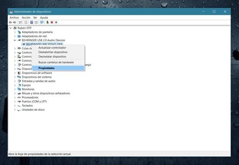
Task: Choose Actualizar controlador from the context menu
Action: coord(58,48)
